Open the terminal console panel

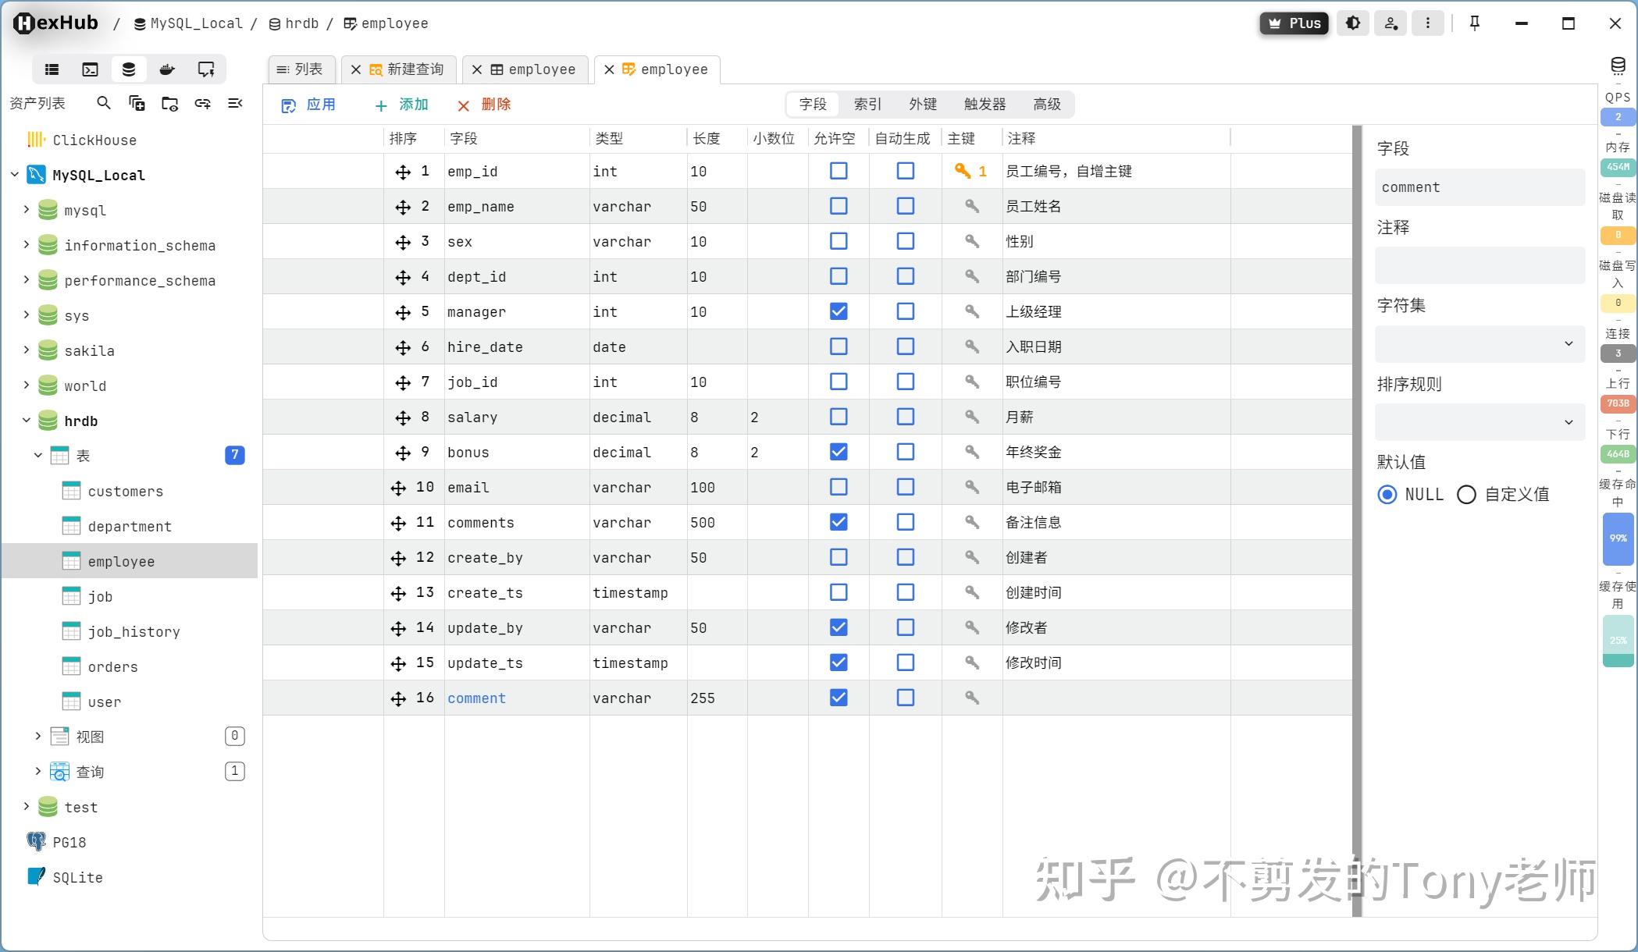coord(90,69)
